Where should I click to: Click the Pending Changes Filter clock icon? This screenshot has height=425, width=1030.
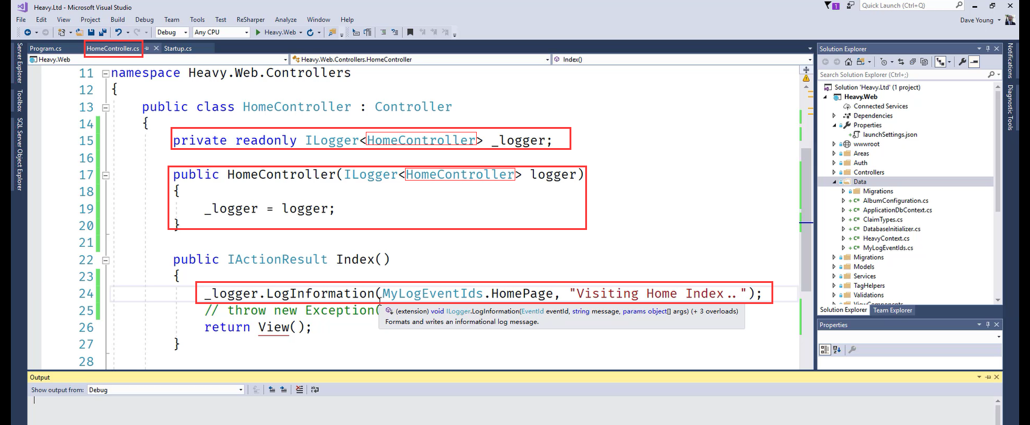click(x=883, y=61)
